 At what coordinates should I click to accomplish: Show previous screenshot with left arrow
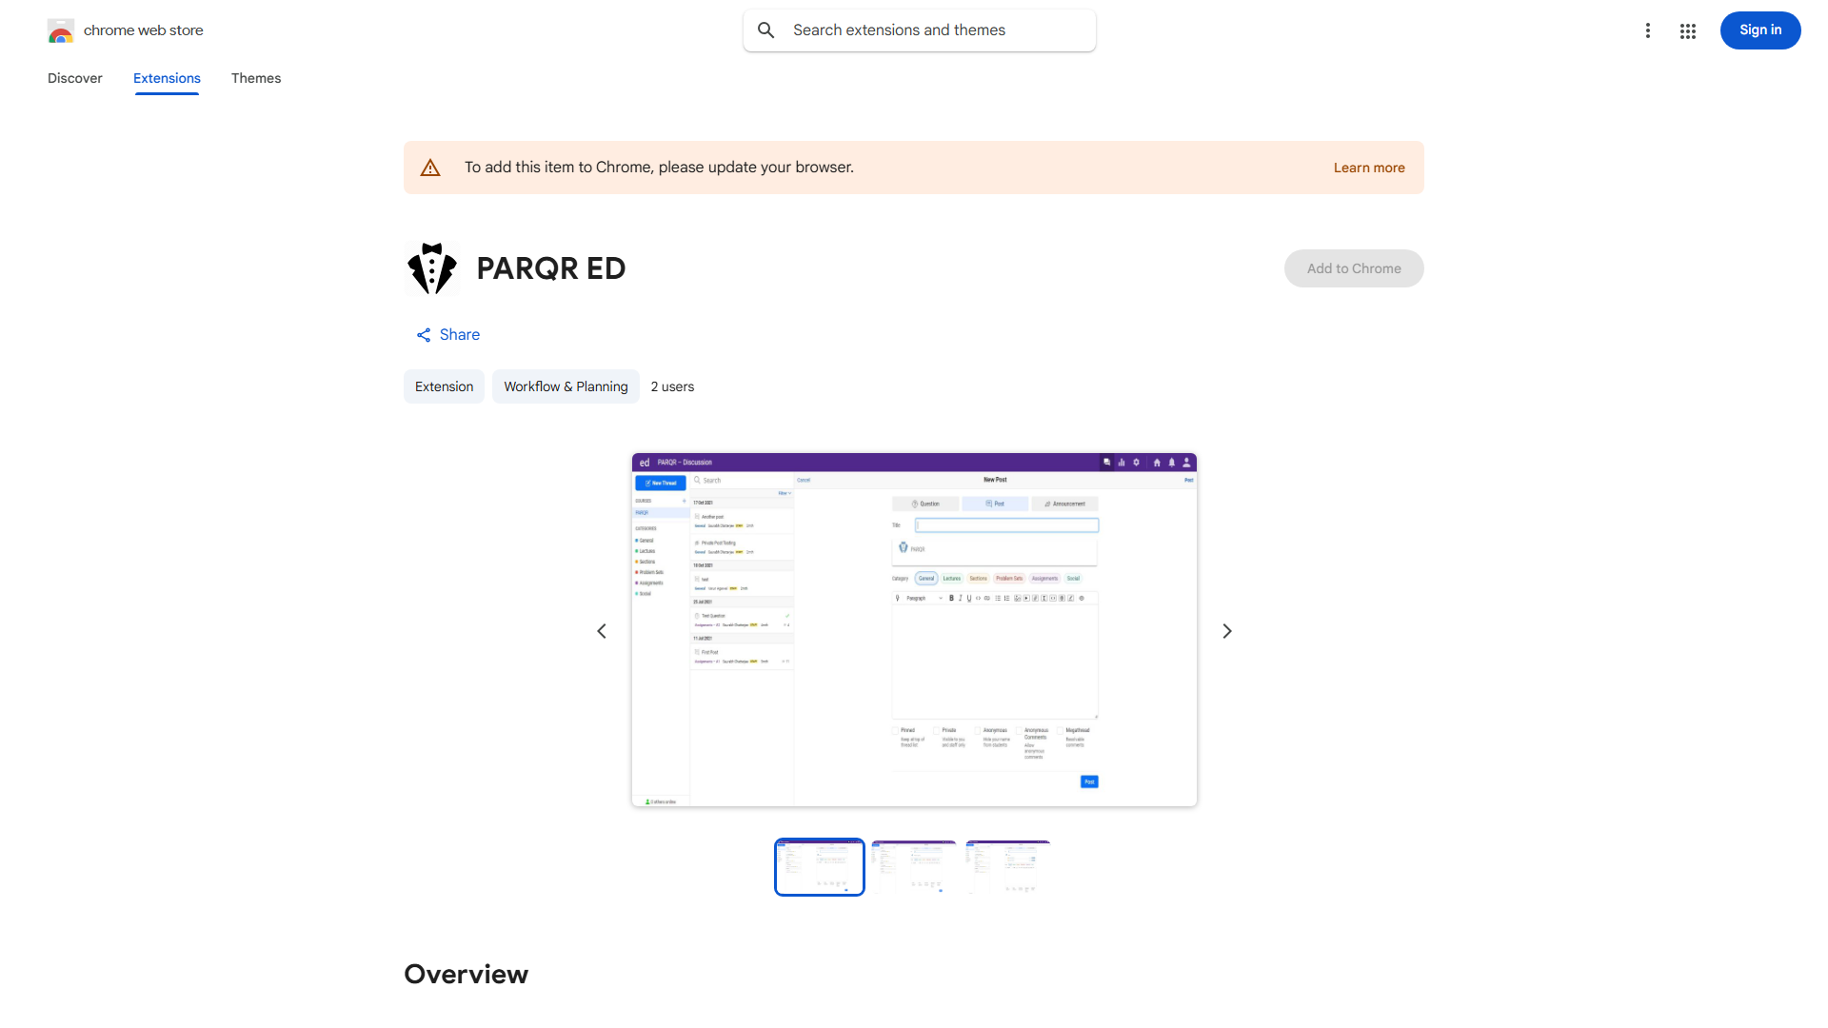(x=602, y=631)
